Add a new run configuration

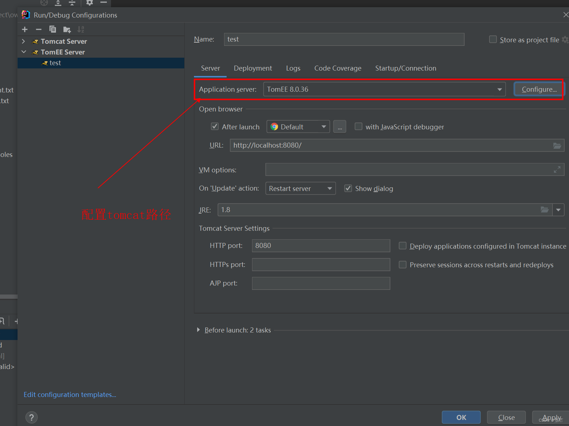[x=25, y=29]
